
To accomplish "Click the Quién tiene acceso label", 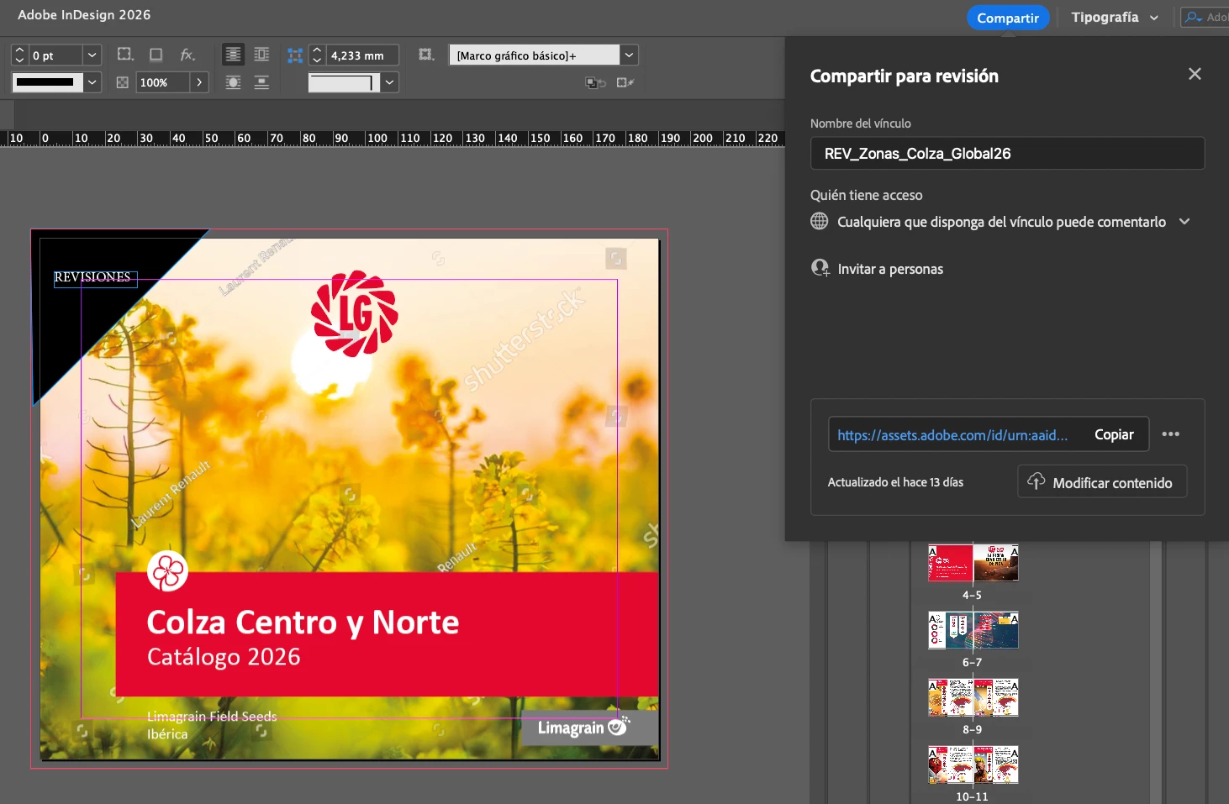I will pos(866,195).
